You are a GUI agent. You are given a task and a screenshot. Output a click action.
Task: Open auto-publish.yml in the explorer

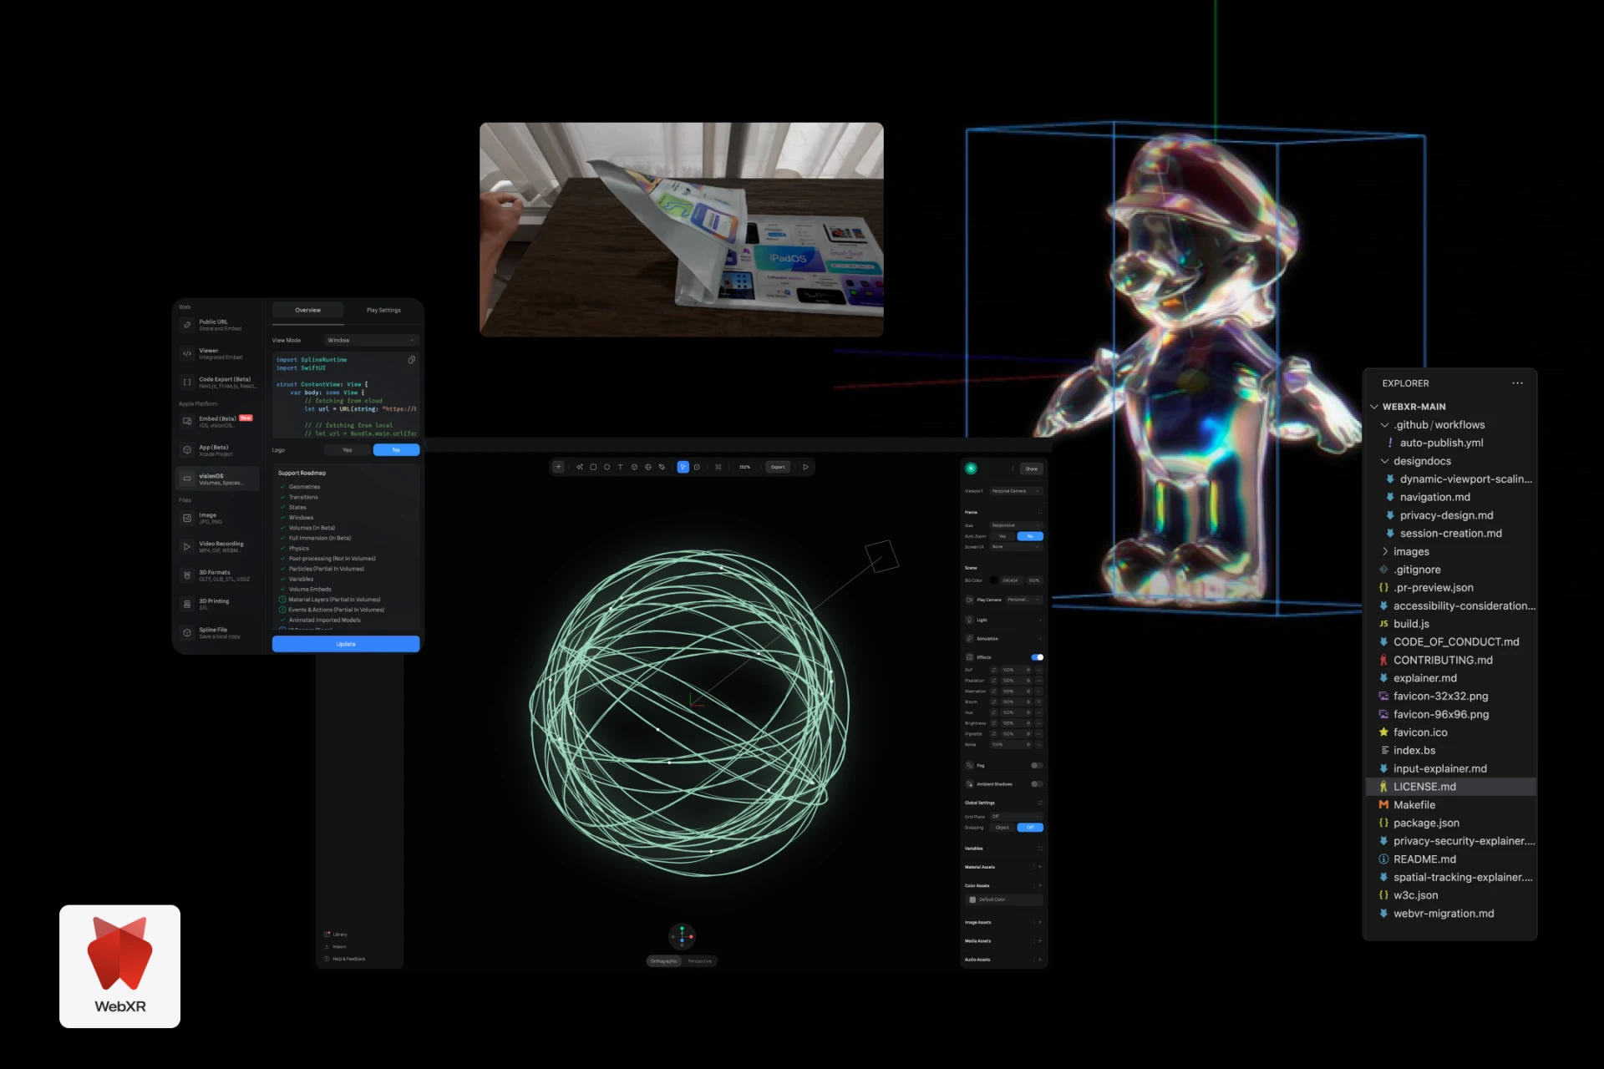tap(1451, 443)
